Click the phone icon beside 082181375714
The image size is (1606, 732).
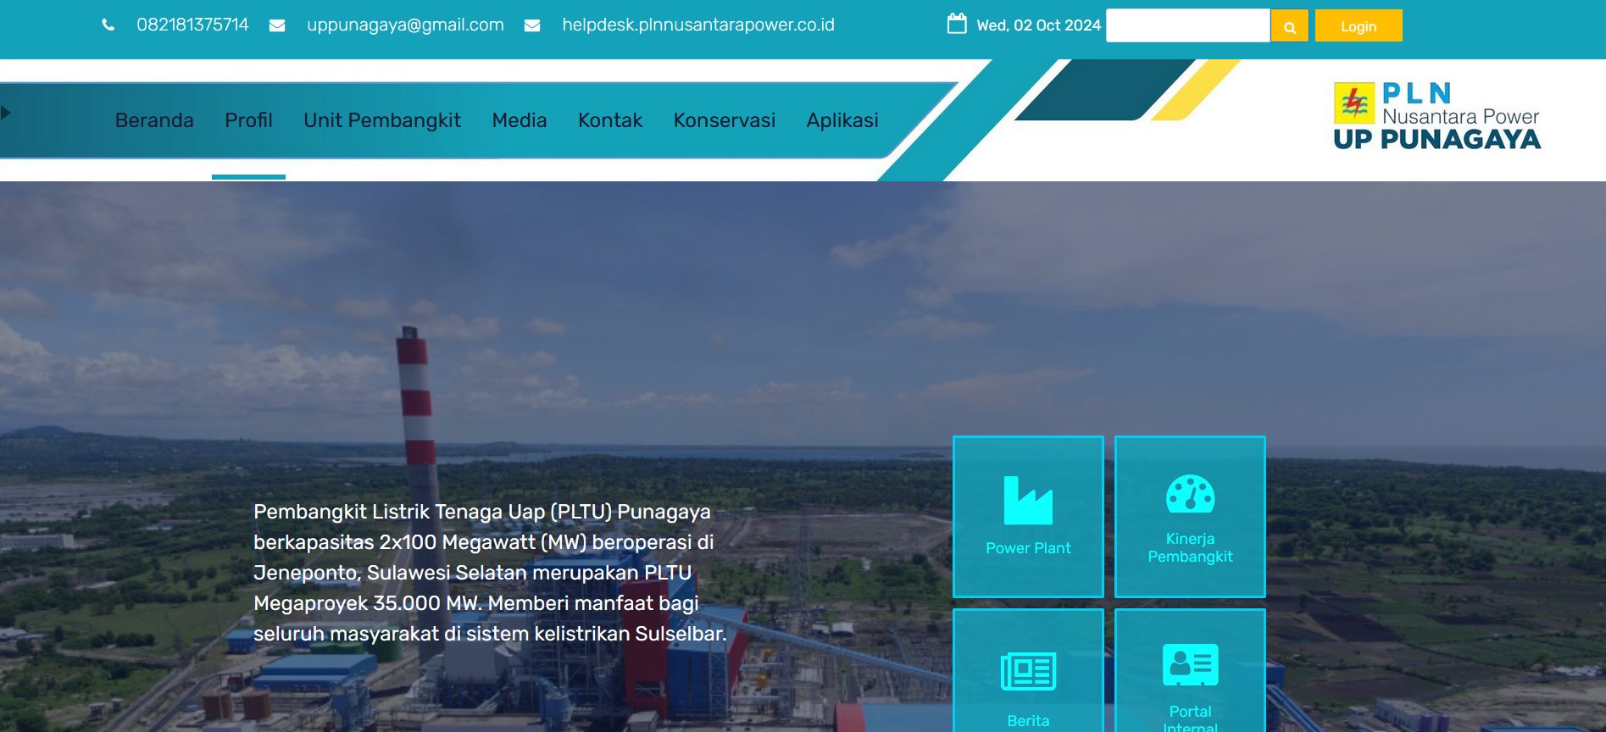pyautogui.click(x=108, y=25)
